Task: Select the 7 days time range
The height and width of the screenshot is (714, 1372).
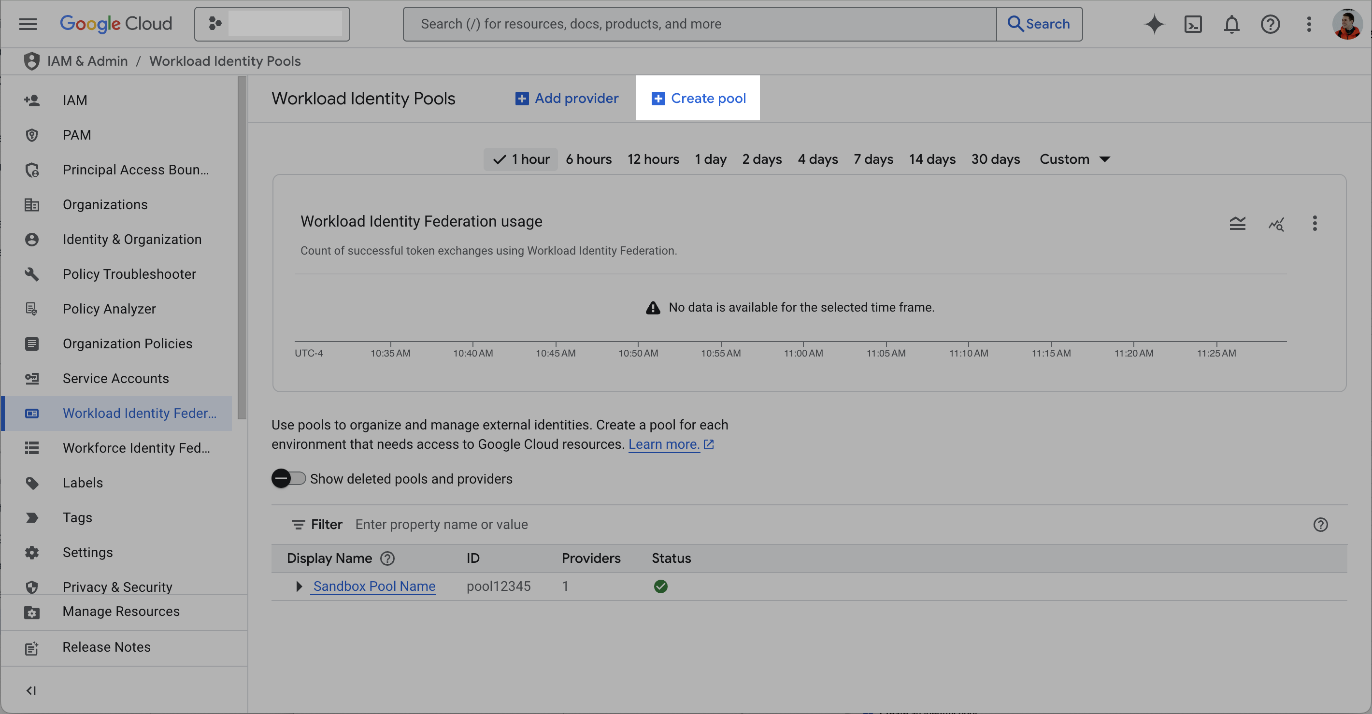Action: pos(873,159)
